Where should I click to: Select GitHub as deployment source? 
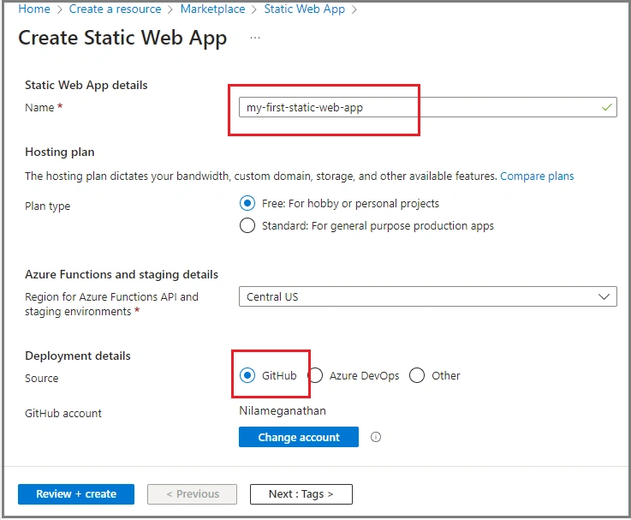pyautogui.click(x=247, y=375)
